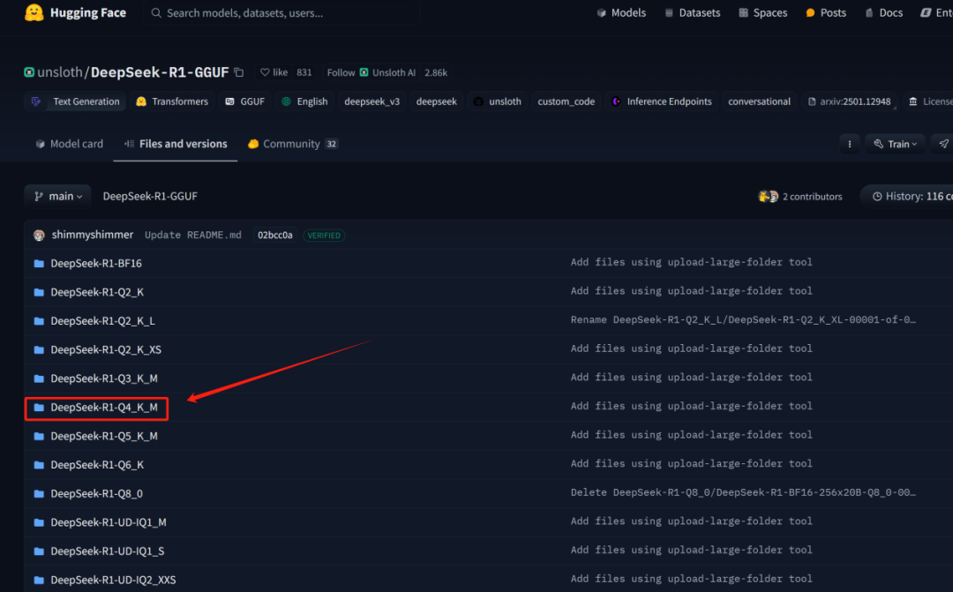The height and width of the screenshot is (592, 953).
Task: Open the Update README.md commit message
Action: point(192,236)
